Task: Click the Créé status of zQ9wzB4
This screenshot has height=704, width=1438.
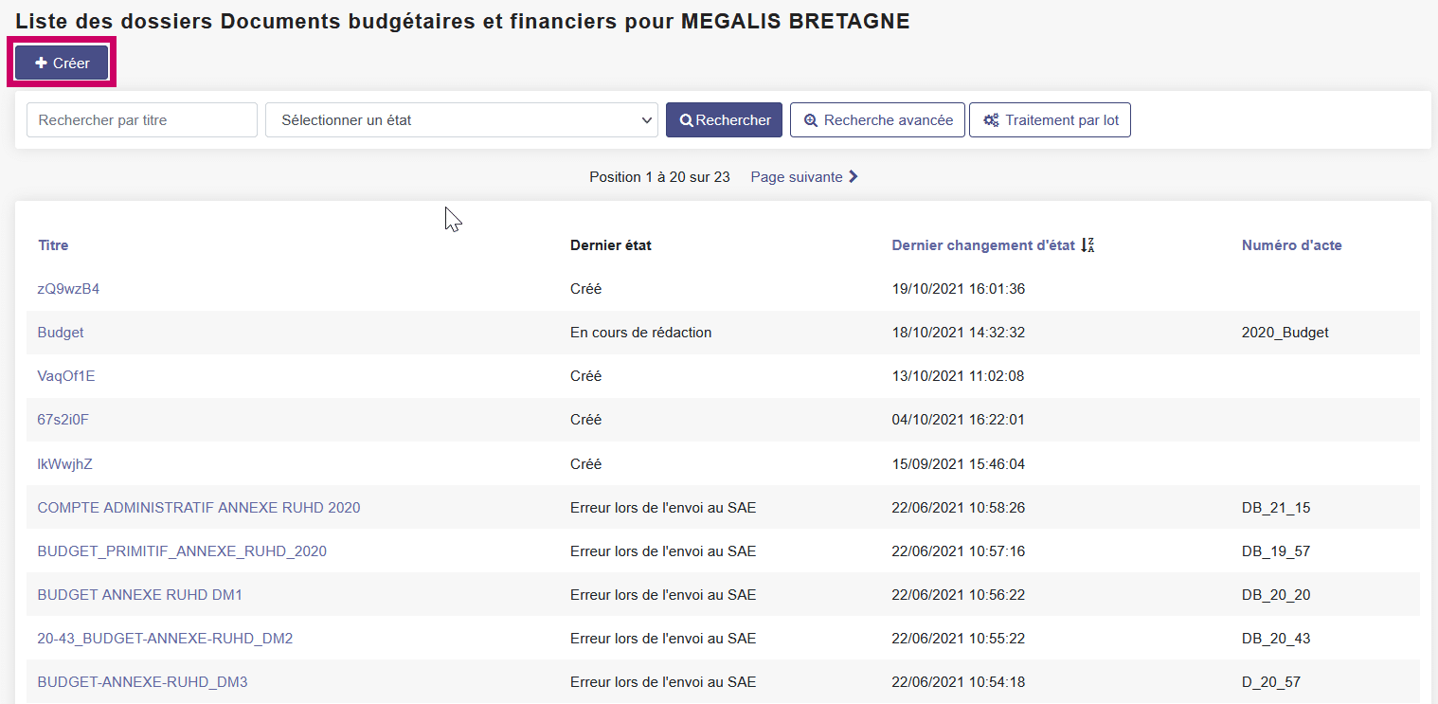Action: 586,289
